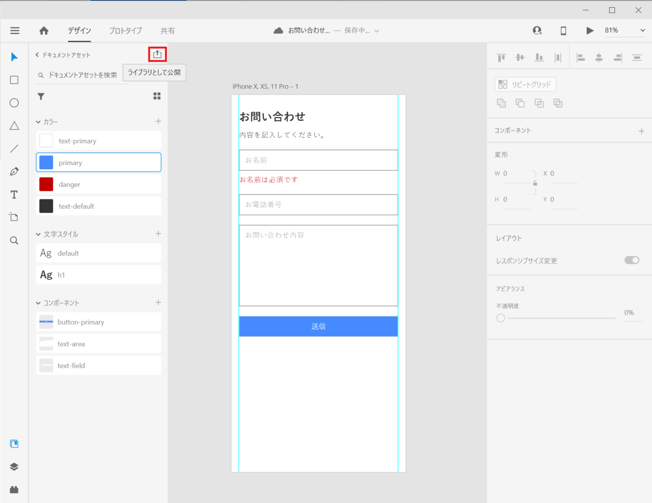
Task: Select the button-primary component asset
Action: (x=98, y=322)
